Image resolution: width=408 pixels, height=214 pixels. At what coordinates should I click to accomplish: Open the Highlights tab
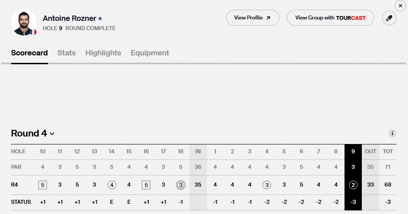tap(103, 53)
